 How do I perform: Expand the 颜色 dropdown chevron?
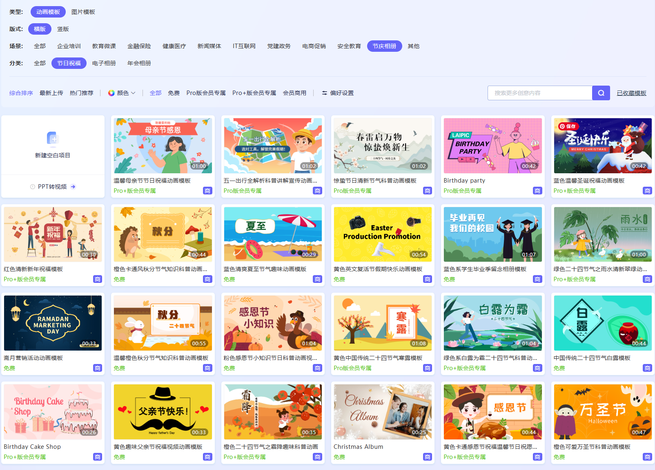133,93
